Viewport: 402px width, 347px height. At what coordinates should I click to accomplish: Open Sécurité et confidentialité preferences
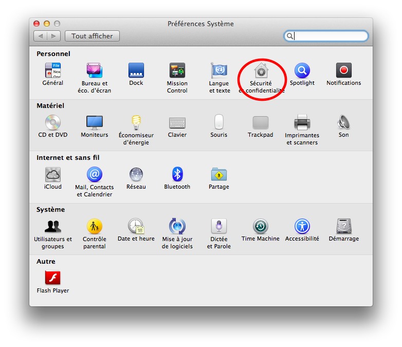[x=261, y=71]
